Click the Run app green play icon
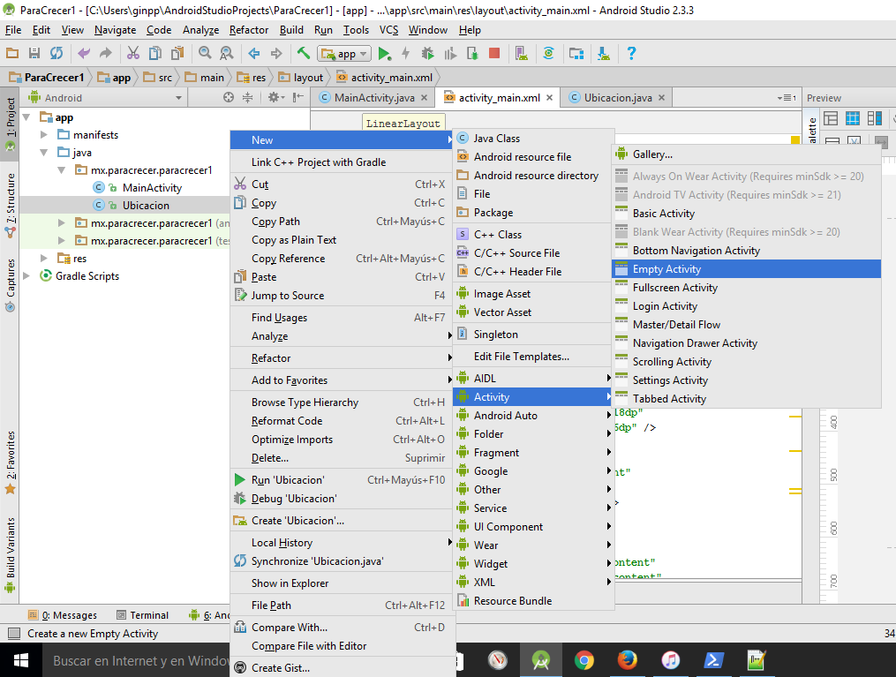 coord(384,54)
